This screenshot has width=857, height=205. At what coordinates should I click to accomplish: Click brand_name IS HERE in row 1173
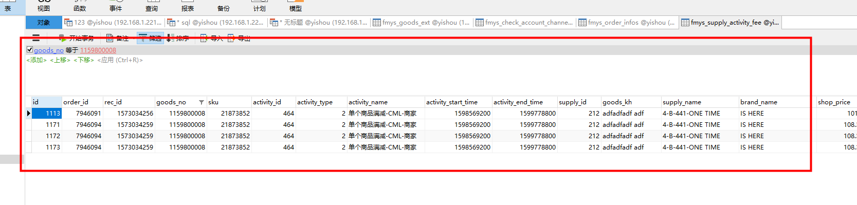tap(778, 147)
